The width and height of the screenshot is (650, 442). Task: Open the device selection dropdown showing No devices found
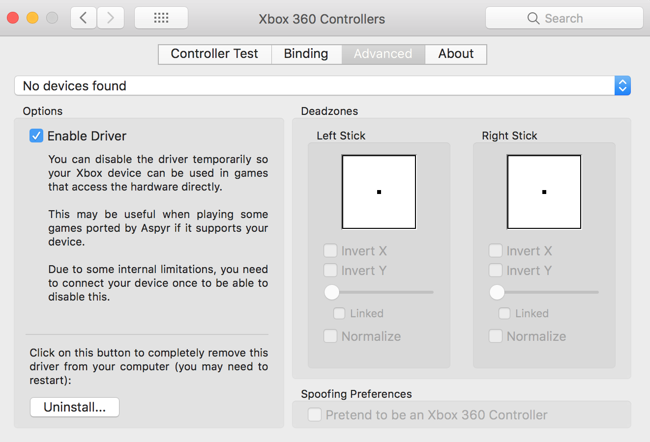pos(622,85)
